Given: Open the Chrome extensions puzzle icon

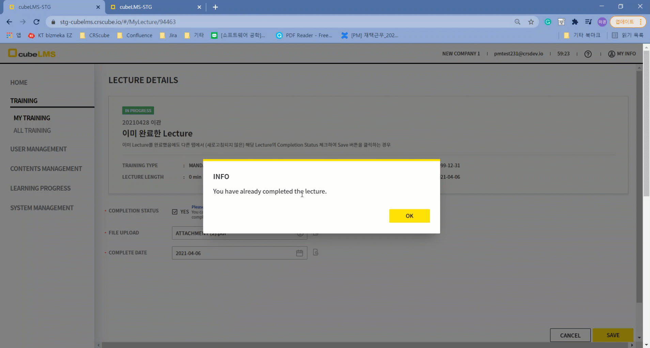Looking at the screenshot, I should tap(575, 22).
